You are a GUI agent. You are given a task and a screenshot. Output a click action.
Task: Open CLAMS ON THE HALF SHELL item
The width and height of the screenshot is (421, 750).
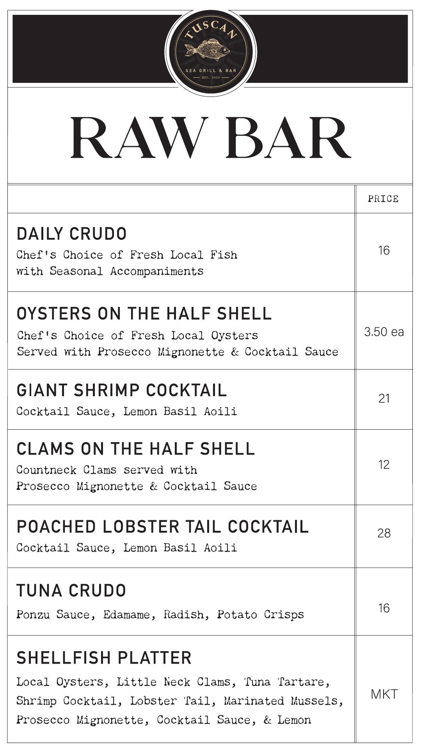click(136, 448)
